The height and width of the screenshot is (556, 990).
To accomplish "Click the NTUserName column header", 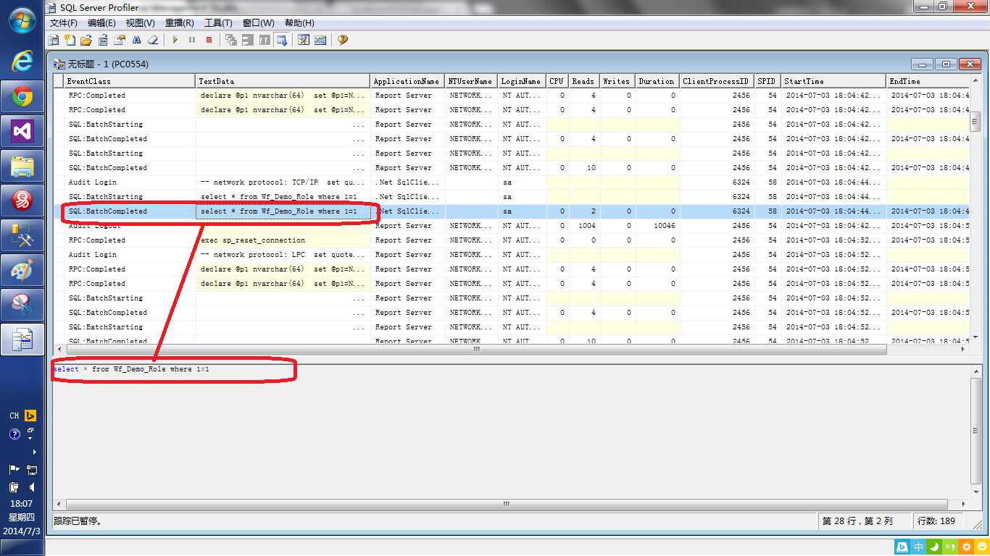I will coord(472,81).
